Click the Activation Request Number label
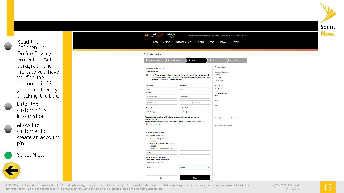The image size is (344, 193). pyautogui.click(x=223, y=125)
